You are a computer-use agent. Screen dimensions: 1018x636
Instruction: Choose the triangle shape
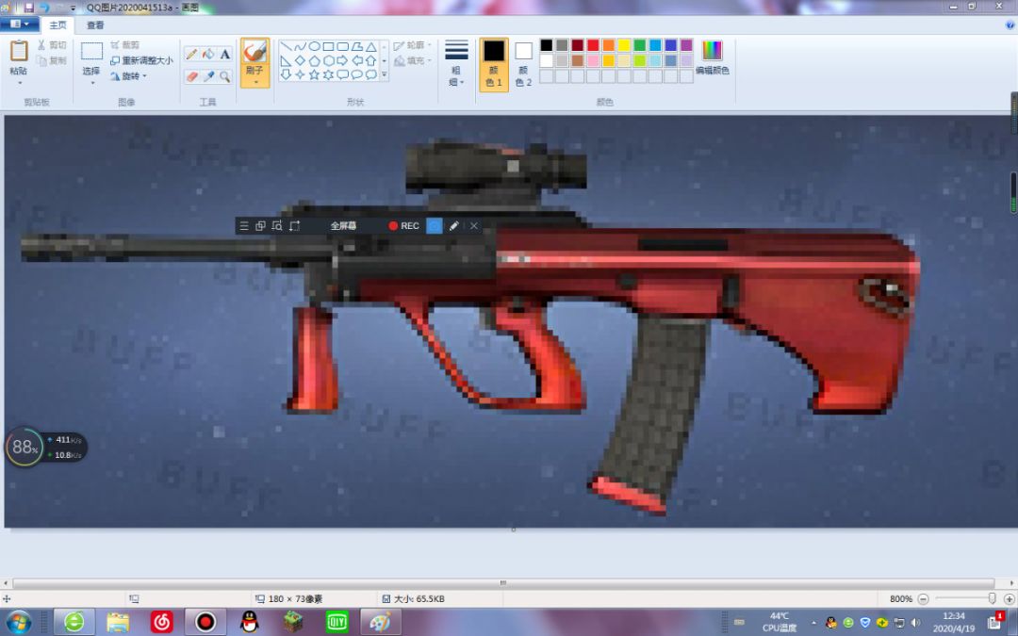click(370, 47)
